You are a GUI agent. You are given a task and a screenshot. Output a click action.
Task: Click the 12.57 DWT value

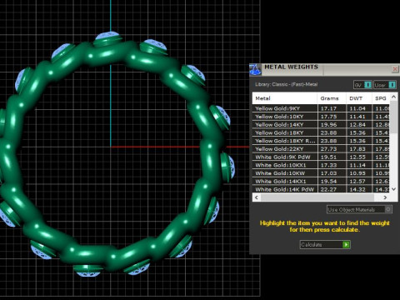pos(357,181)
